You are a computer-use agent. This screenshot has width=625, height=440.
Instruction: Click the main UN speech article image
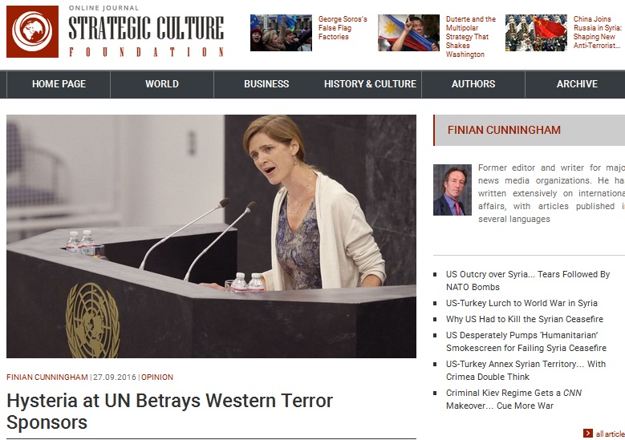pos(211,236)
